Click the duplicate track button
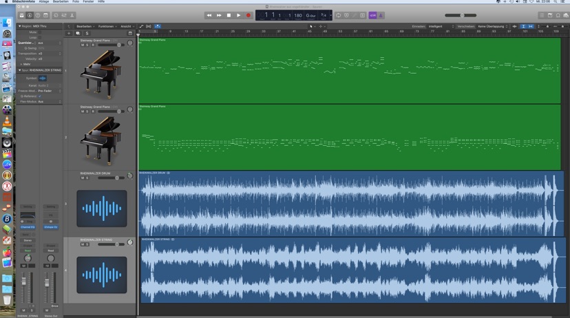This screenshot has height=318, width=570. point(78,33)
